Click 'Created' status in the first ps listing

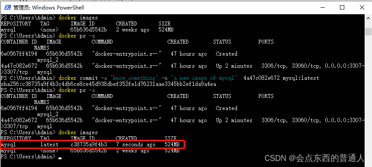pyautogui.click(x=226, y=54)
